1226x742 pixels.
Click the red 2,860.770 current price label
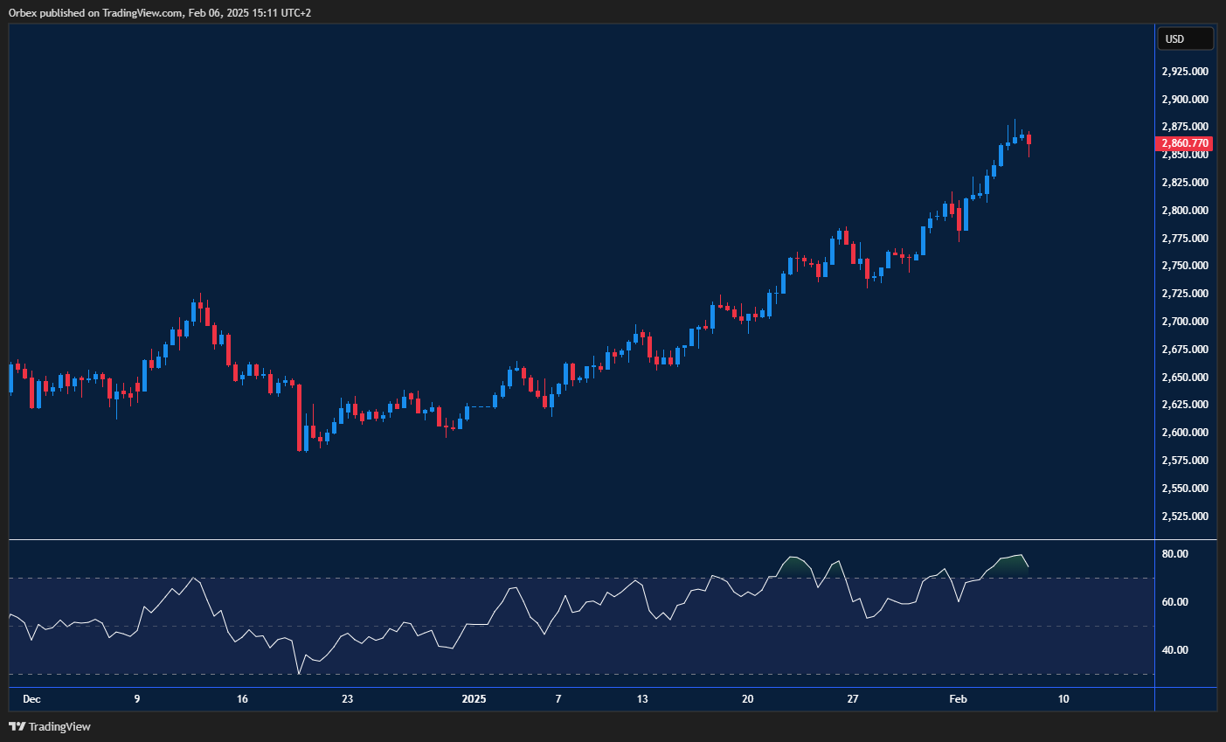click(1185, 143)
